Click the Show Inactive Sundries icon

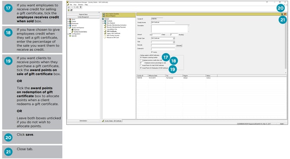coord(104,14)
